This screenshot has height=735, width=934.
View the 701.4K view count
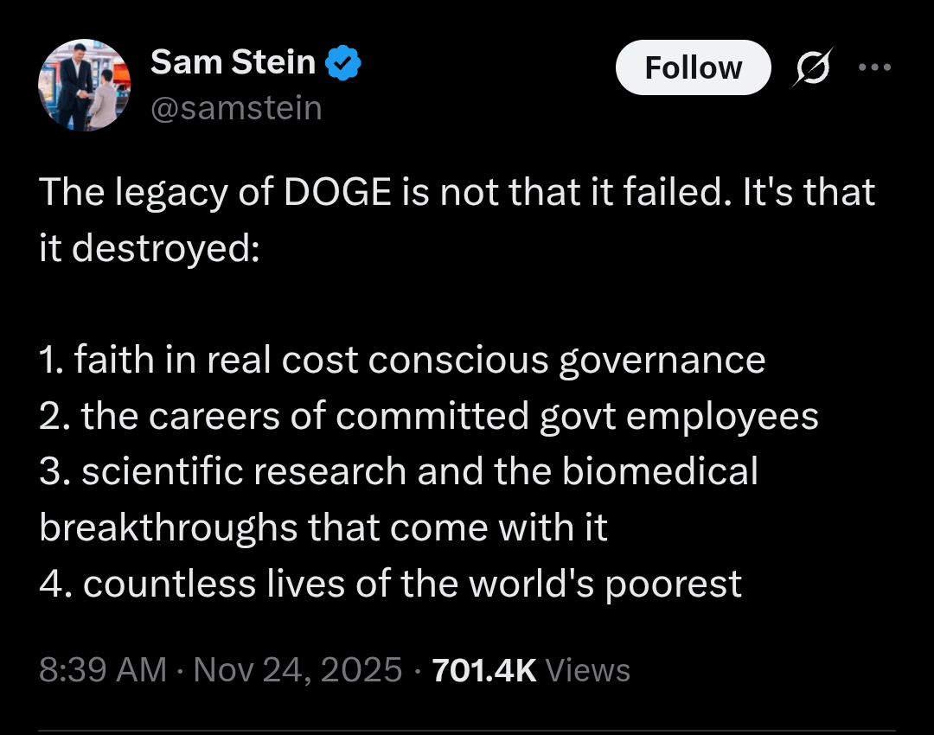[484, 670]
